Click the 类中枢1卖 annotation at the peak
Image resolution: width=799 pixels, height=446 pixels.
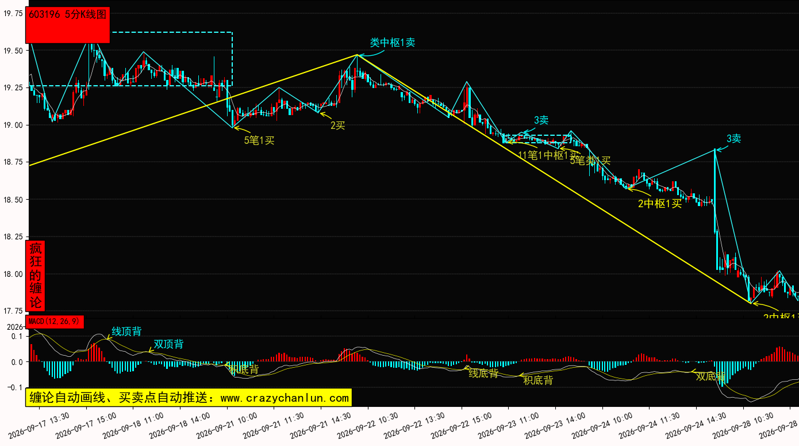(393, 43)
